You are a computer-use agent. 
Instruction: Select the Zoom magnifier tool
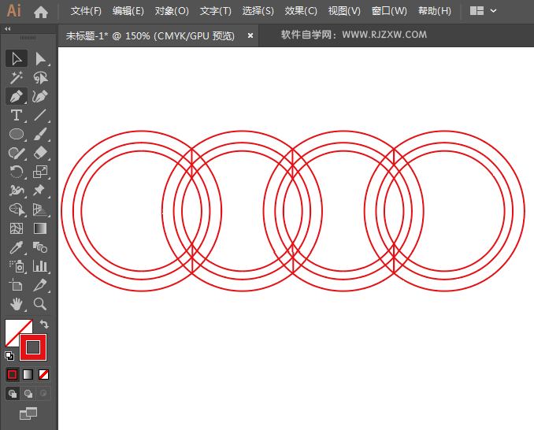coord(40,304)
